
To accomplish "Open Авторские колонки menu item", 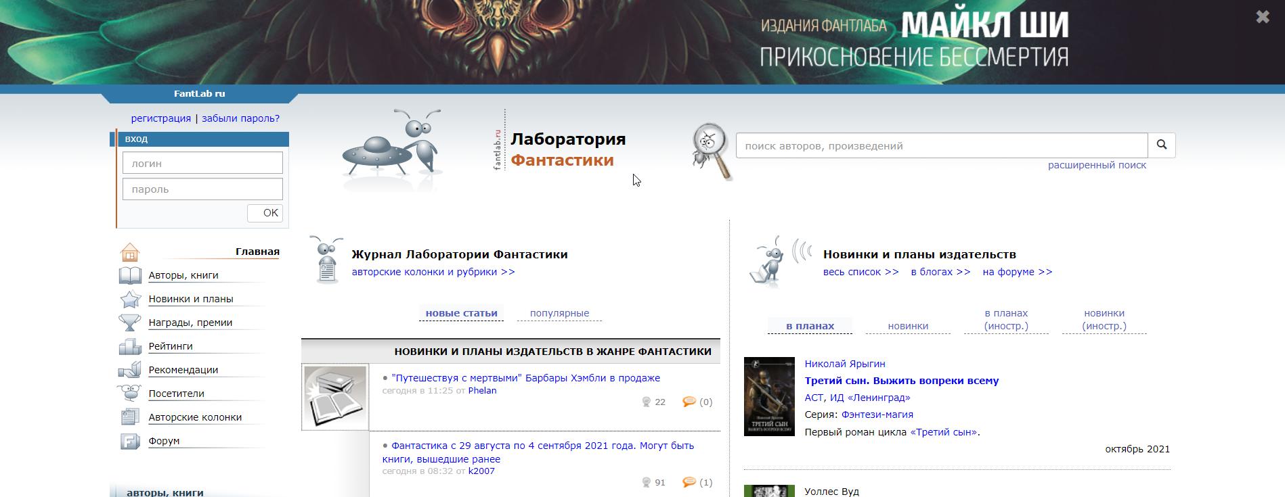I will 195,417.
